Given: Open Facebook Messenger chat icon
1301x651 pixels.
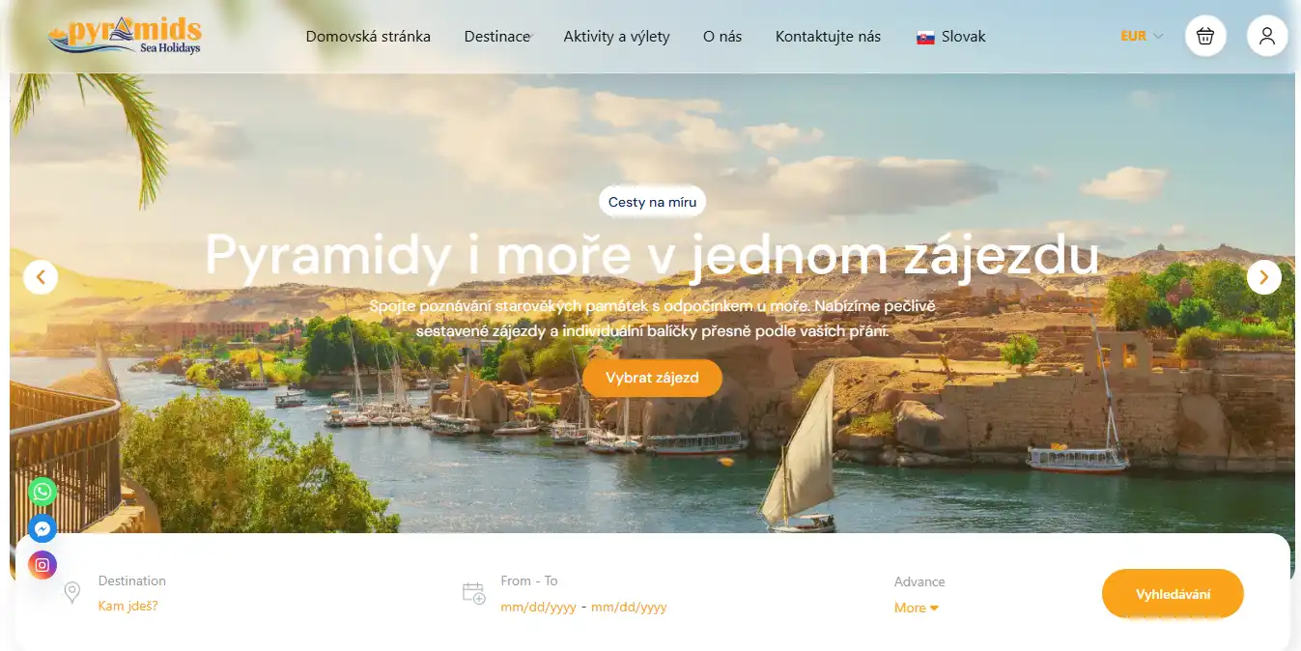Looking at the screenshot, I should [x=42, y=528].
